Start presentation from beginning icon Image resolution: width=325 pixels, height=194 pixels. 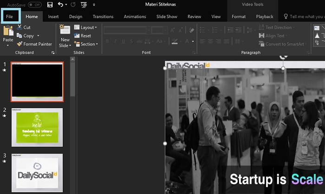84,5
